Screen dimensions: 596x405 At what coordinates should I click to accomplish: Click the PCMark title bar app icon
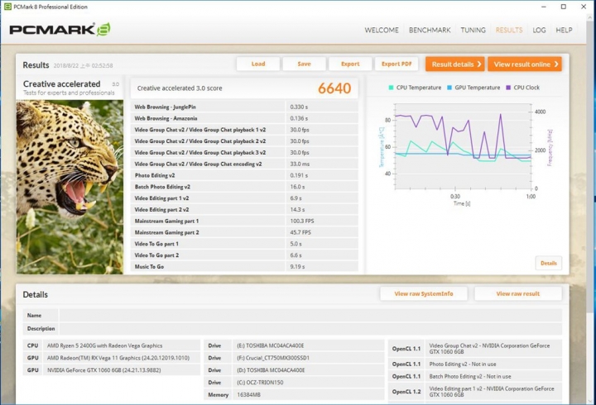pos(7,7)
